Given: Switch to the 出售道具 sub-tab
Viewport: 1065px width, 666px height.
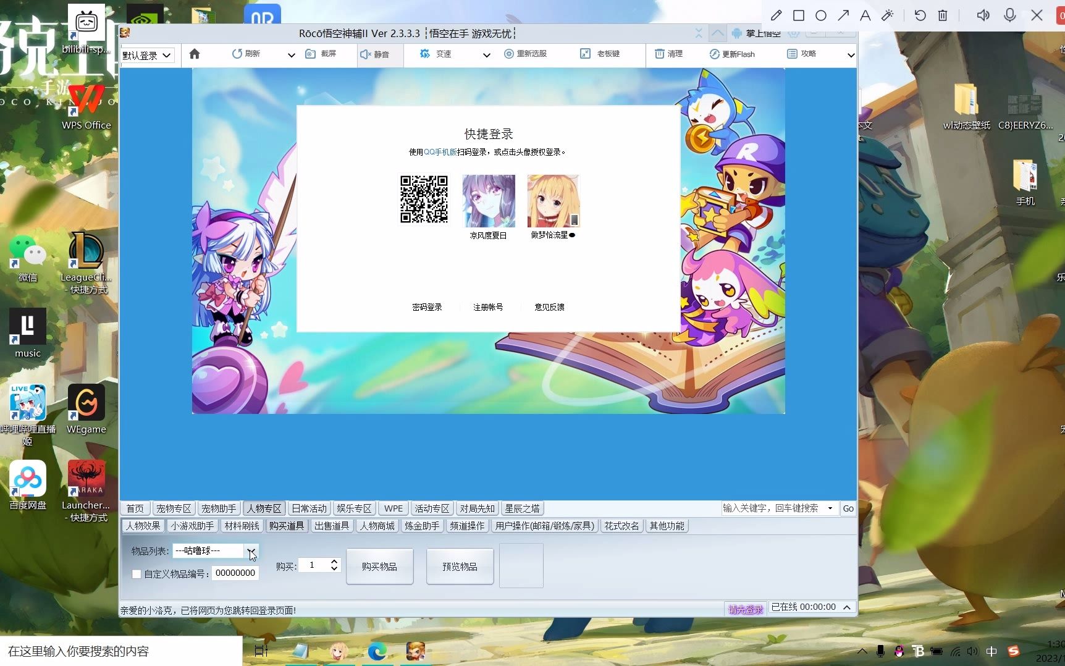Looking at the screenshot, I should click(x=332, y=526).
